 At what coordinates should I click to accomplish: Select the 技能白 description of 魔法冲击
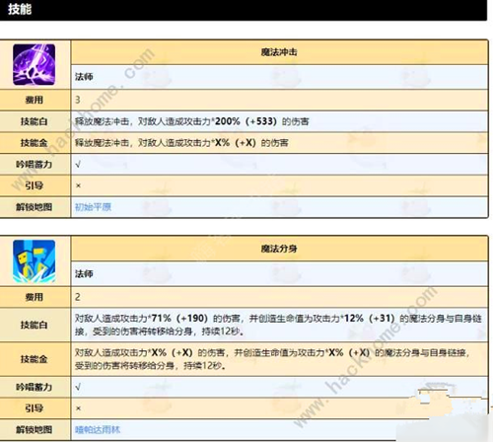tap(192, 121)
